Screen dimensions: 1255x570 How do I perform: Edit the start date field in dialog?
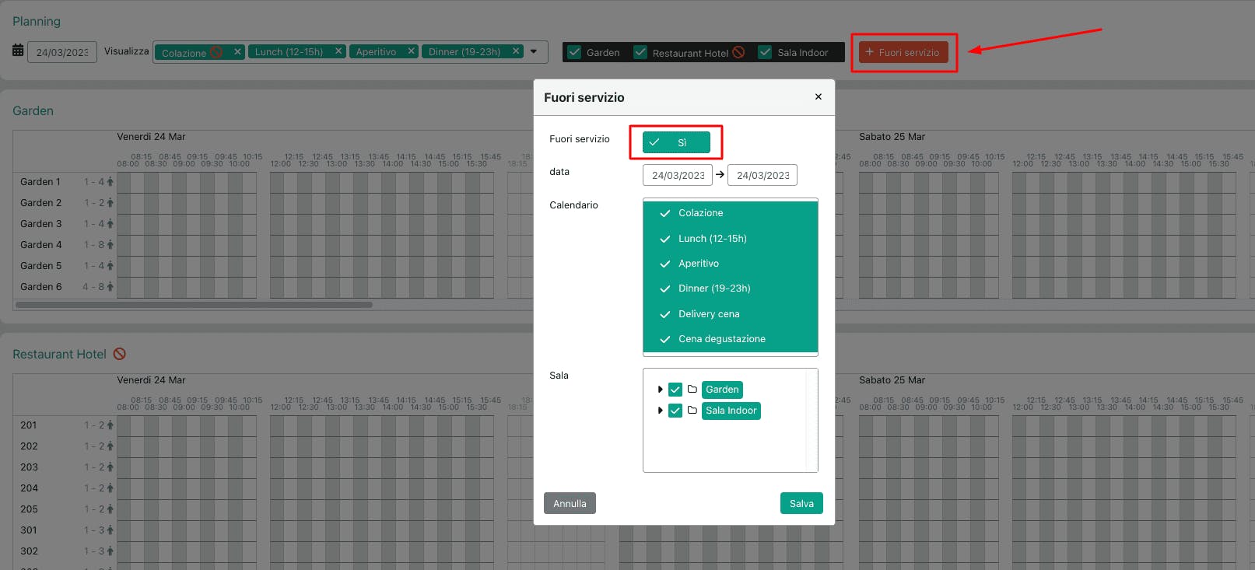678,175
